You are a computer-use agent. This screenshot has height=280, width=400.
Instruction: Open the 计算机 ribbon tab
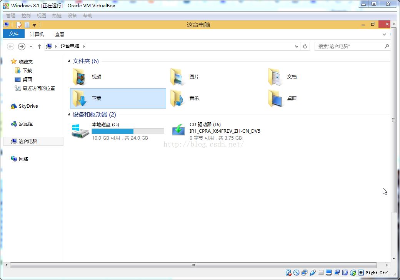click(37, 35)
